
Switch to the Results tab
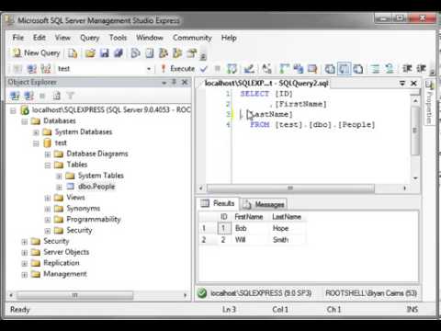tap(218, 203)
